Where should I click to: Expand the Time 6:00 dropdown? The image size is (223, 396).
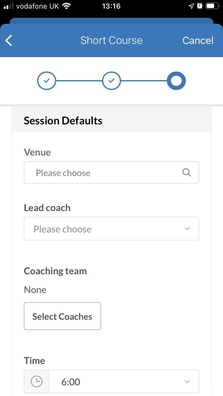[124, 381]
